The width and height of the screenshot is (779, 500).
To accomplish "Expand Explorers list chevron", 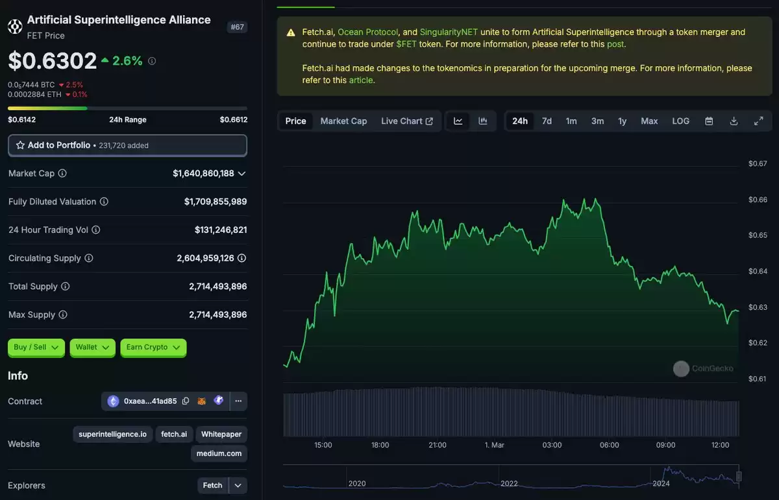I will coord(238,486).
